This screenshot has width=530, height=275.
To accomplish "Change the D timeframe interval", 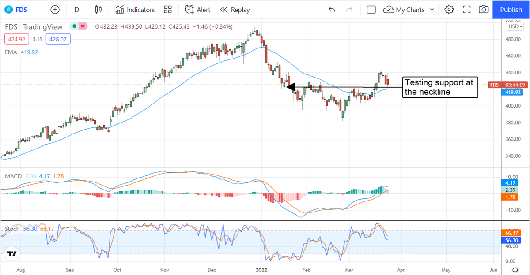I will click(77, 10).
